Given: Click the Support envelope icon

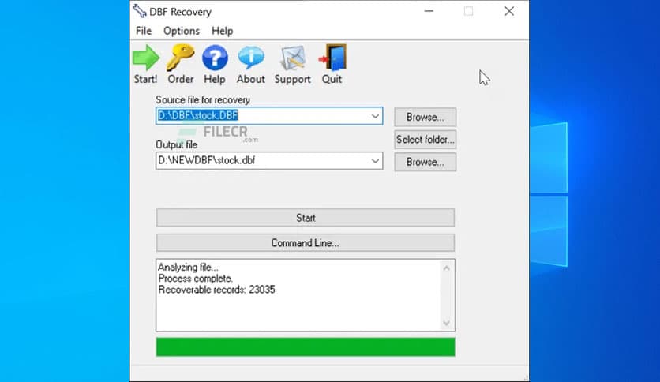Looking at the screenshot, I should coord(293,58).
